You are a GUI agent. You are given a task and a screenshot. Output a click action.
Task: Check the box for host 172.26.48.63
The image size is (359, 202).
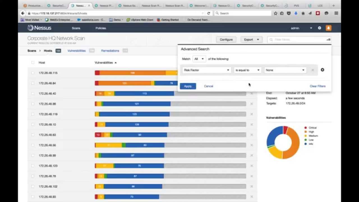(33, 135)
